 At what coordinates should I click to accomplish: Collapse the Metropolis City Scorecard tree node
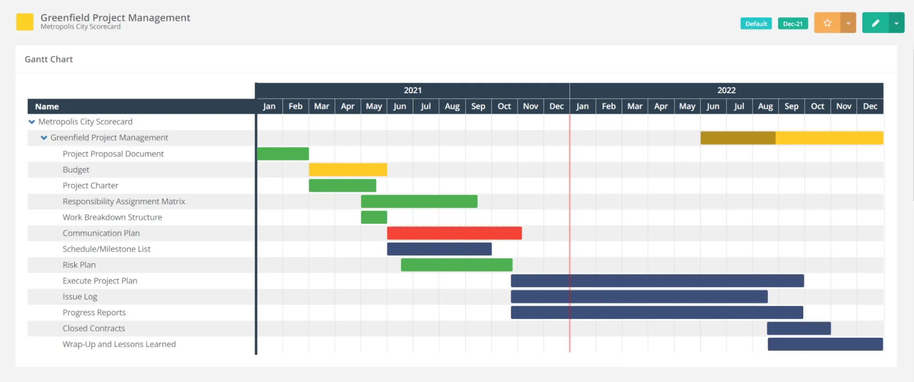point(32,122)
